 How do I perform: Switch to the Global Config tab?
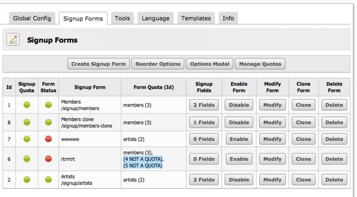[x=32, y=18]
